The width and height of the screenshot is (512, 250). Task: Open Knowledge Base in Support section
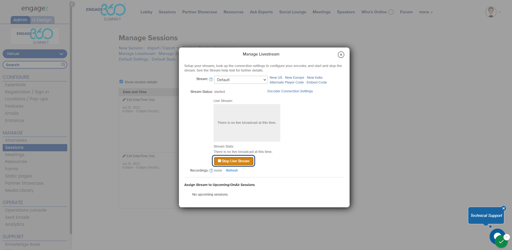(23, 244)
